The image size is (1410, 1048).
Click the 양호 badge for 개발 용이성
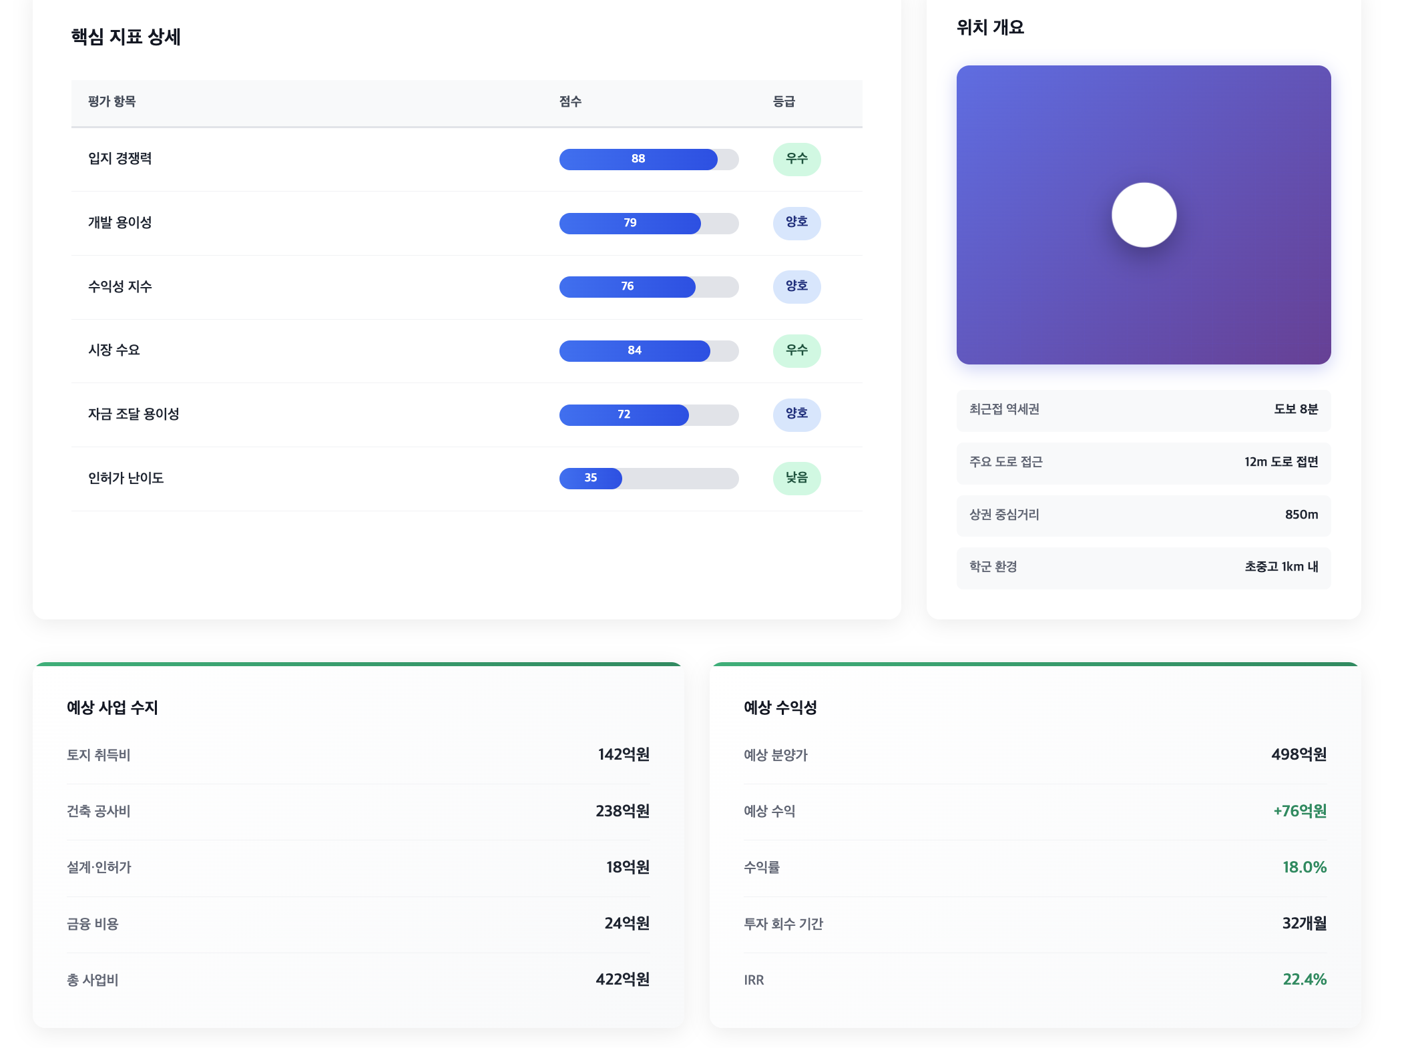796,222
